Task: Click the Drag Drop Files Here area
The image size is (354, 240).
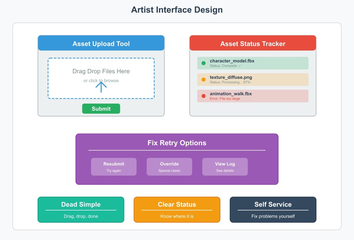Action: [x=101, y=71]
